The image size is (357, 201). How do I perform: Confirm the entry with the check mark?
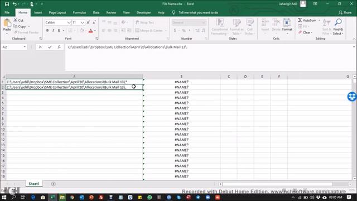tap(50, 47)
